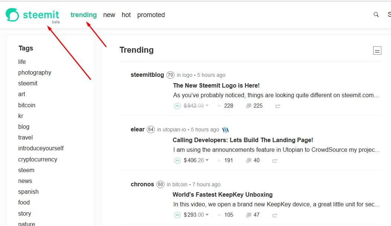Click elear reputation badge 64

(151, 130)
